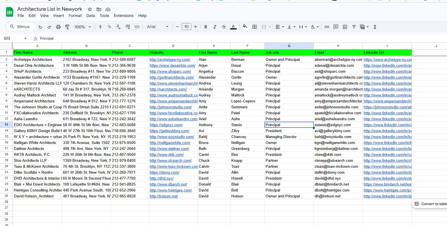Decrease decimal places
Screen dimensions: 447x226
(118, 27)
